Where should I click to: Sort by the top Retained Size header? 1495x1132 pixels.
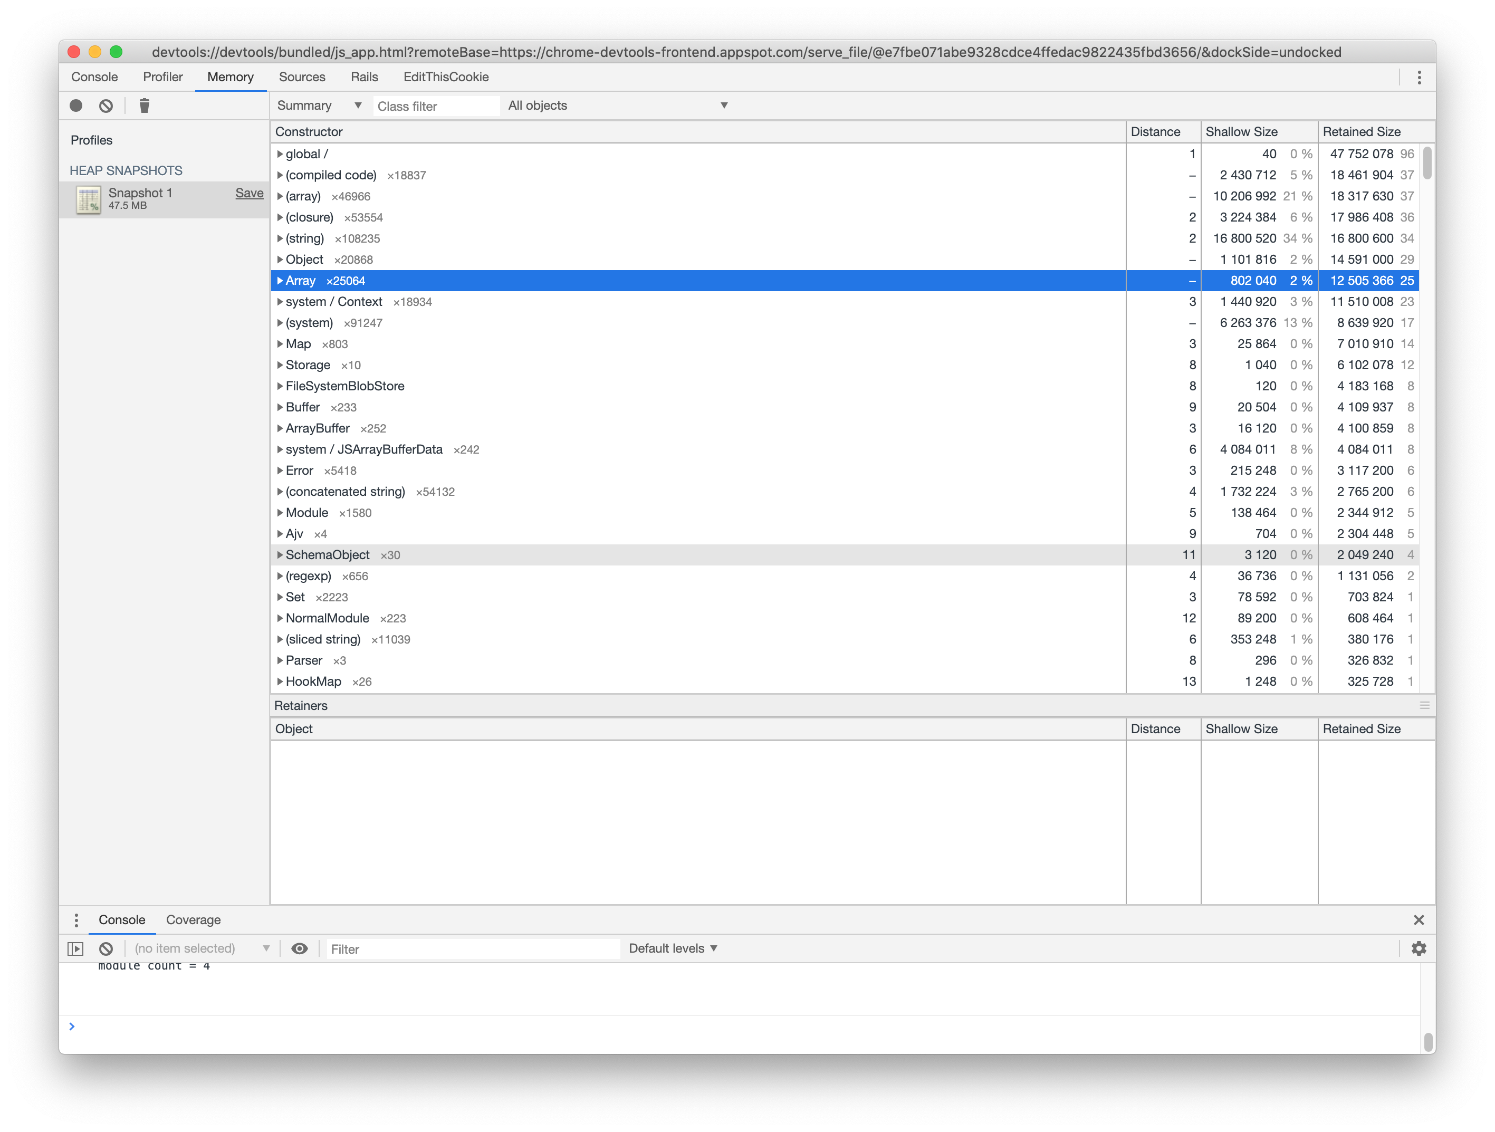1376,132
